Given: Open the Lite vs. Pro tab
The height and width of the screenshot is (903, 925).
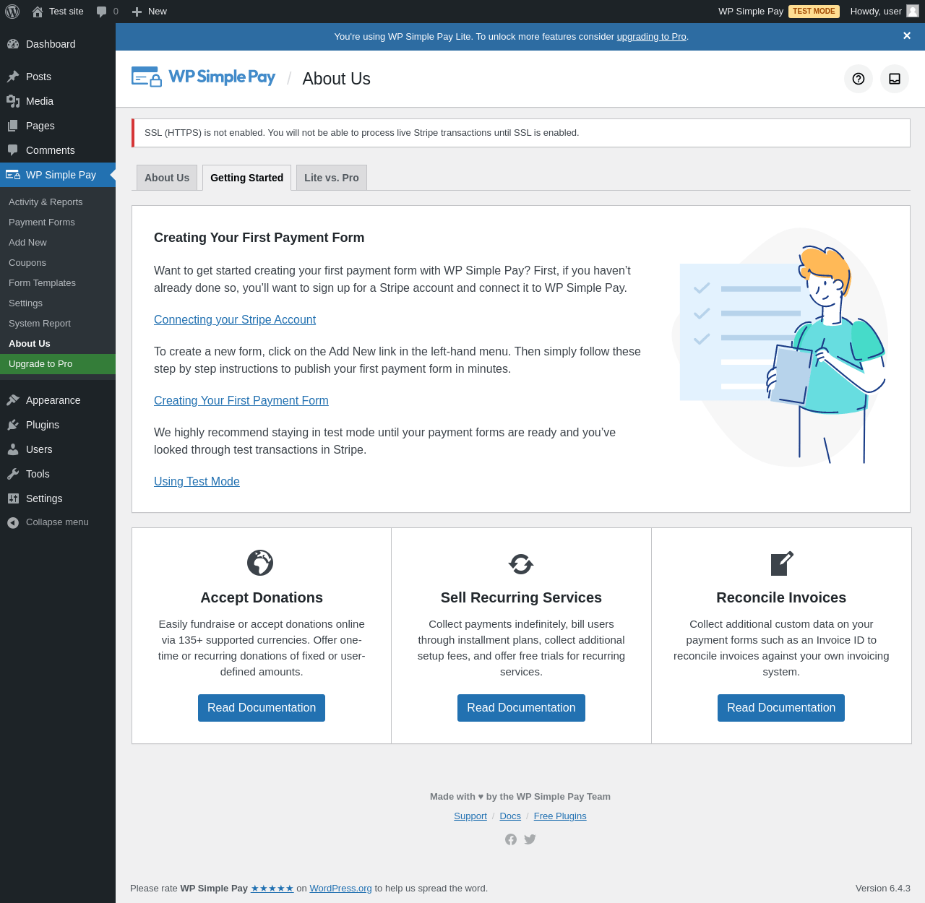Looking at the screenshot, I should (x=332, y=178).
